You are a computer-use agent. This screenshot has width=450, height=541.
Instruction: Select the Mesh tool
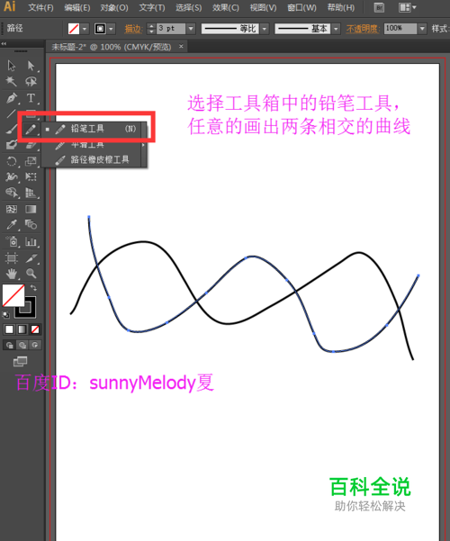point(12,209)
